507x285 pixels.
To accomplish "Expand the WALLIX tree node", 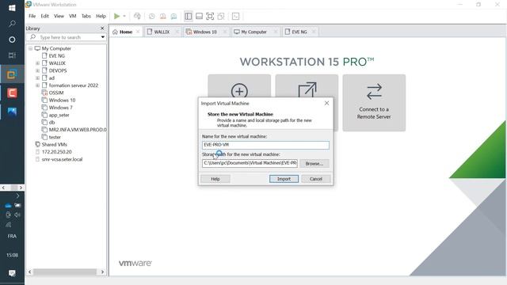I will click(37, 63).
